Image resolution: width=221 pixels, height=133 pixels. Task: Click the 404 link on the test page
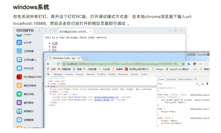(54, 47)
